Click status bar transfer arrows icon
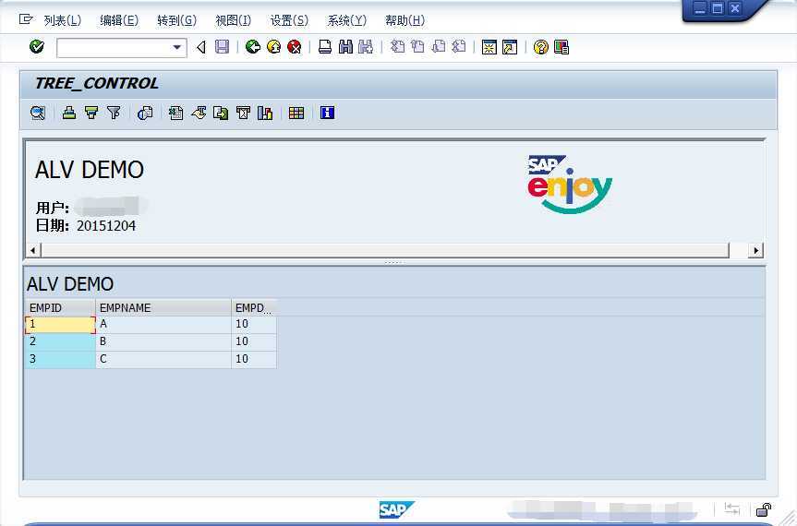This screenshot has height=526, width=797. 732,508
